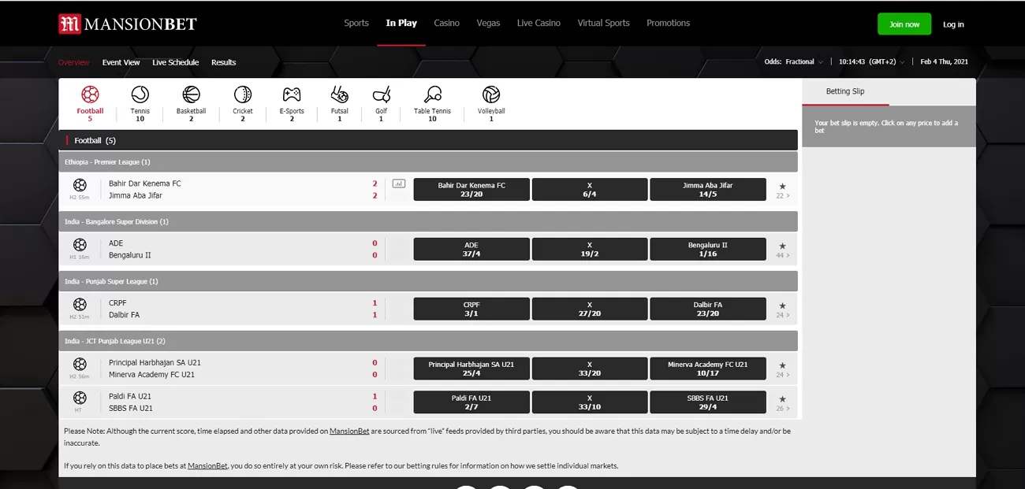This screenshot has width=1025, height=489.
Task: Bet on Dalbir FA at 23/20
Action: coord(708,309)
